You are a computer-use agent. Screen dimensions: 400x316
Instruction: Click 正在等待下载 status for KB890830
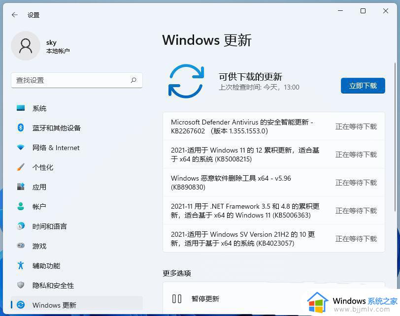point(356,183)
